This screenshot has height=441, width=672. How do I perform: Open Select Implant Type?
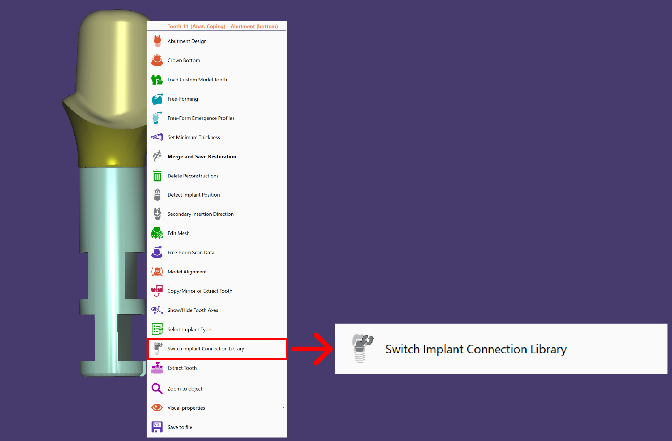click(x=217, y=329)
